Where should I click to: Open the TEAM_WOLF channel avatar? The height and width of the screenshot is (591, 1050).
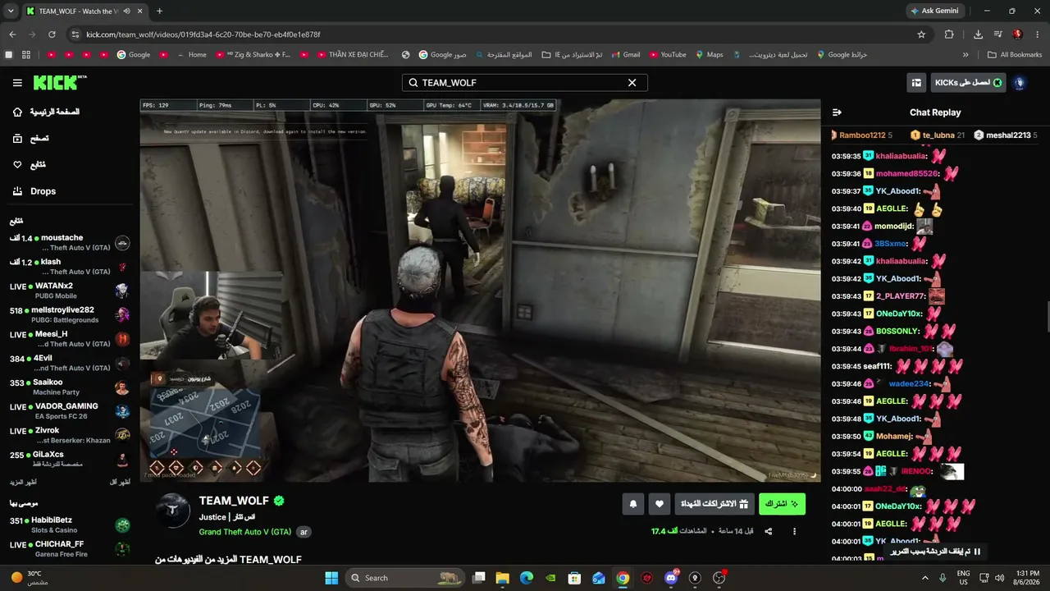click(173, 511)
